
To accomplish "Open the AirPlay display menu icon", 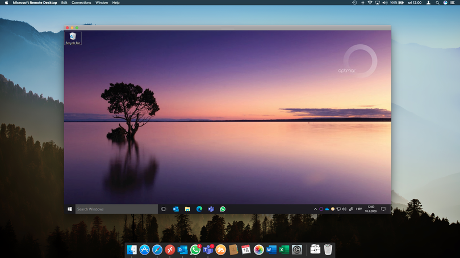I will (x=378, y=3).
